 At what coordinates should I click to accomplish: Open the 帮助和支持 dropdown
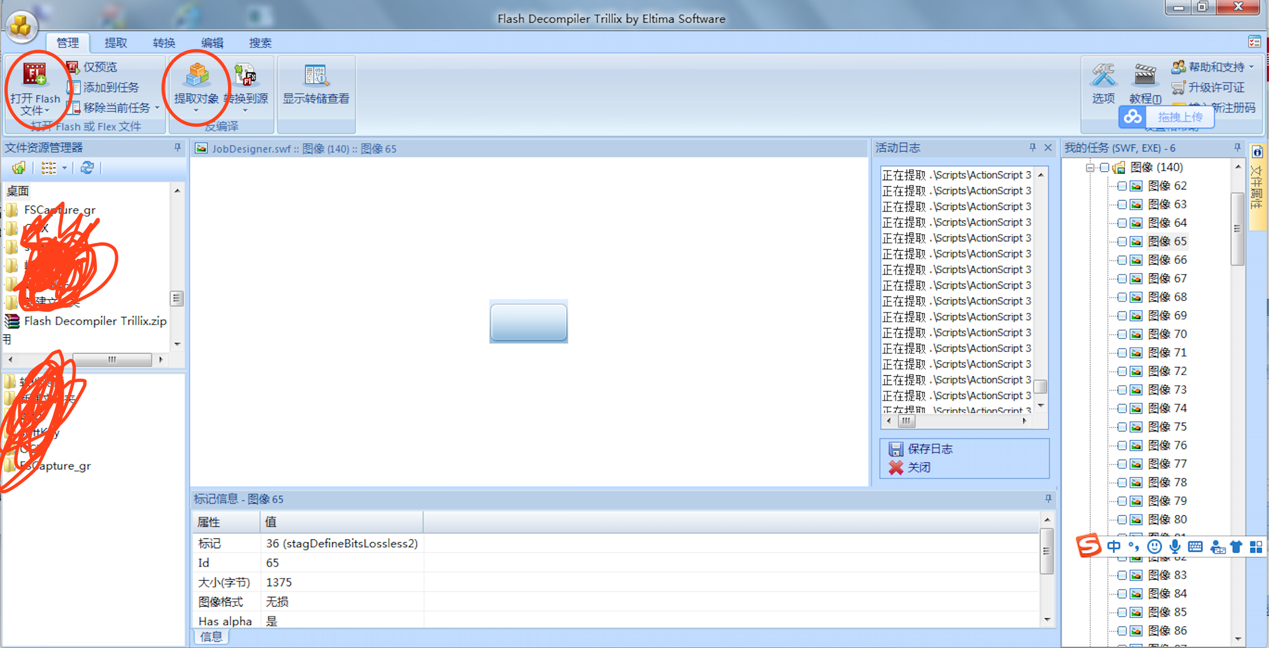pos(1251,67)
